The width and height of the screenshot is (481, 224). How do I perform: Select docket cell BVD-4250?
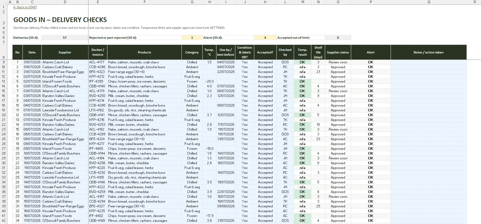click(98, 96)
